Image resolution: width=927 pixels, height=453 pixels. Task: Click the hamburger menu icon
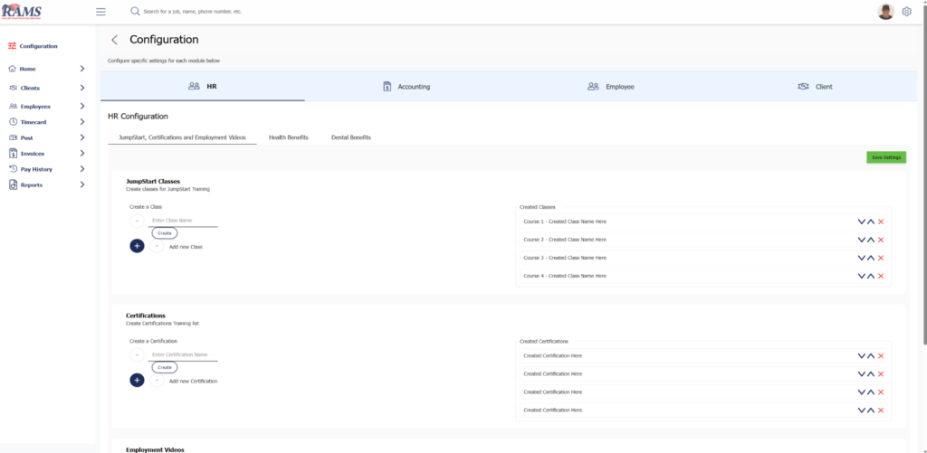click(100, 12)
